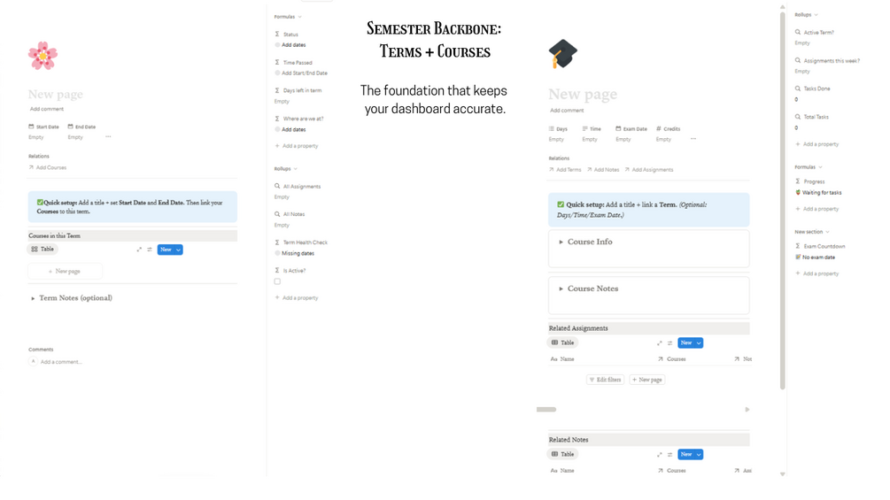The image size is (890, 500).
Task: Click the Add a comment field
Action: pyautogui.click(x=60, y=361)
